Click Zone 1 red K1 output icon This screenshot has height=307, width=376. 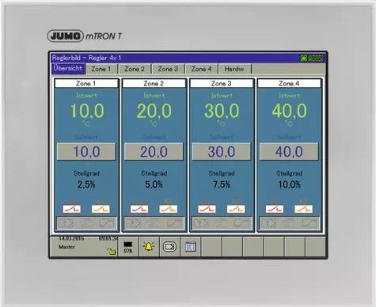point(72,209)
